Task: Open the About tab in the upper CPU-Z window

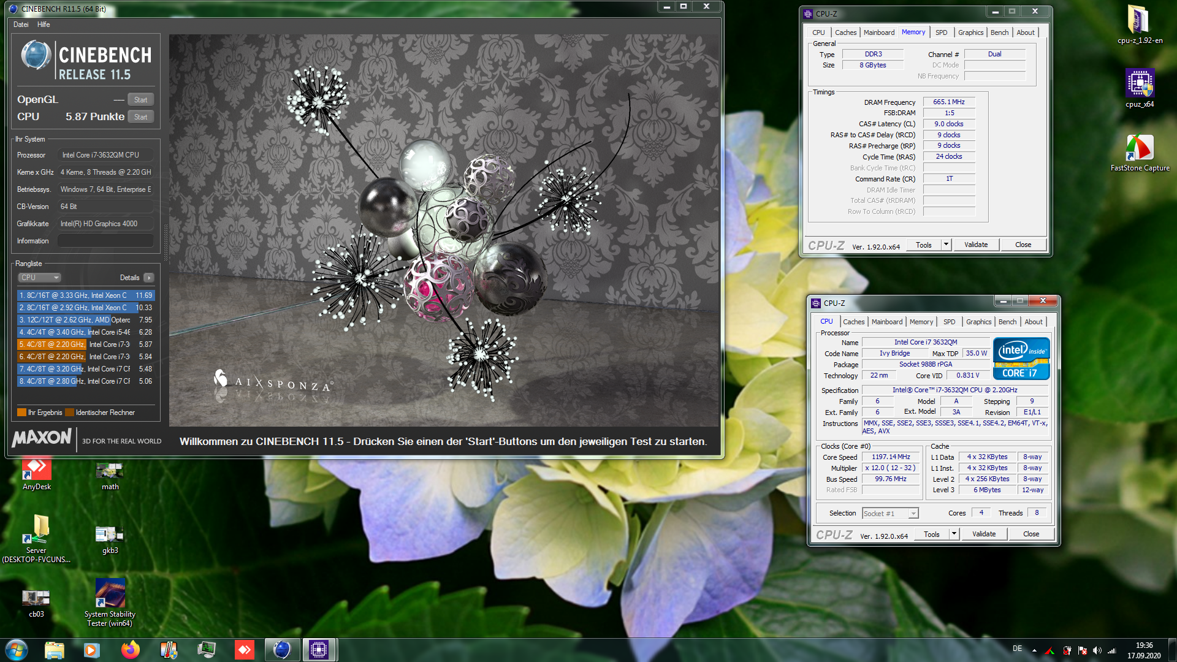Action: [x=1025, y=32]
